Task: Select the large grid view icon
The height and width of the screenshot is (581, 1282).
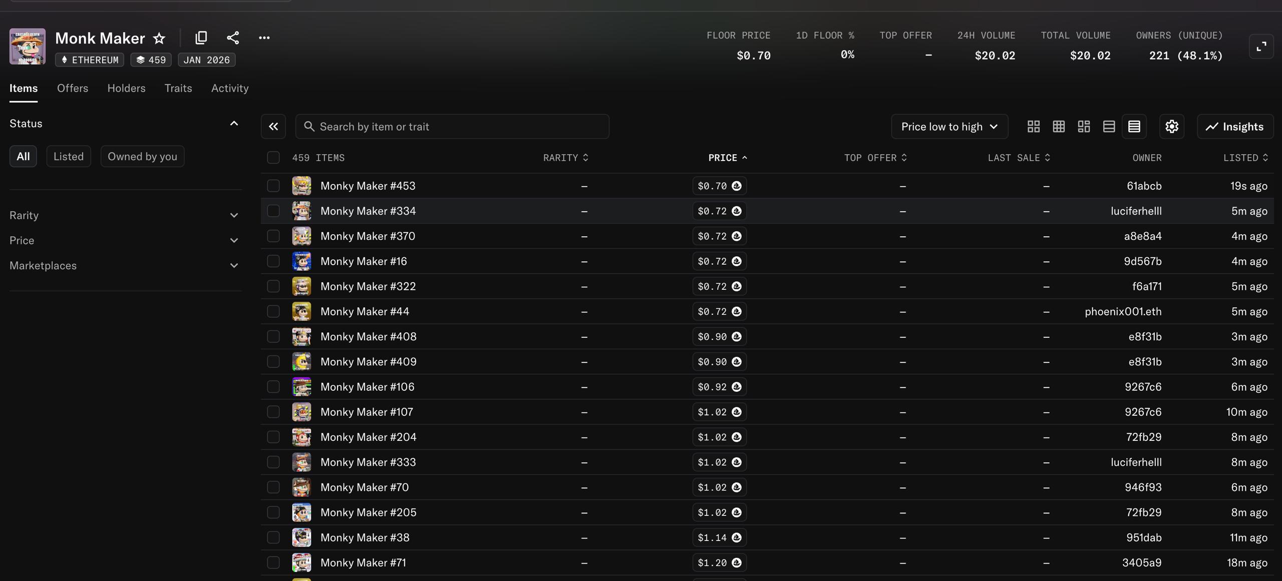Action: pos(1033,127)
